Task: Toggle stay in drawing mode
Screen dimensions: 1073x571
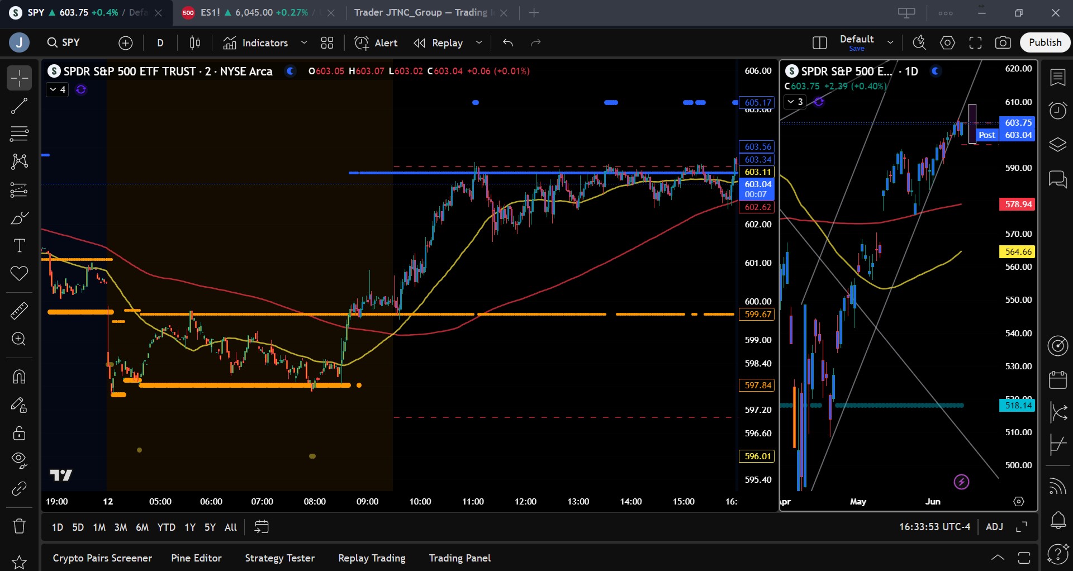Action: point(19,405)
